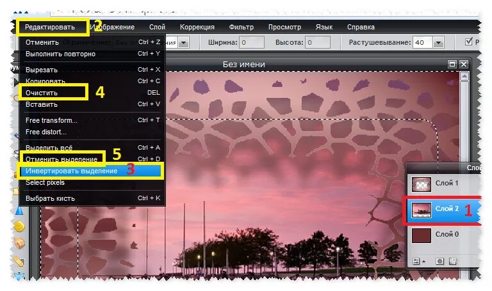Choose Очистить from the edit menu
The image size is (492, 291).
pos(92,93)
